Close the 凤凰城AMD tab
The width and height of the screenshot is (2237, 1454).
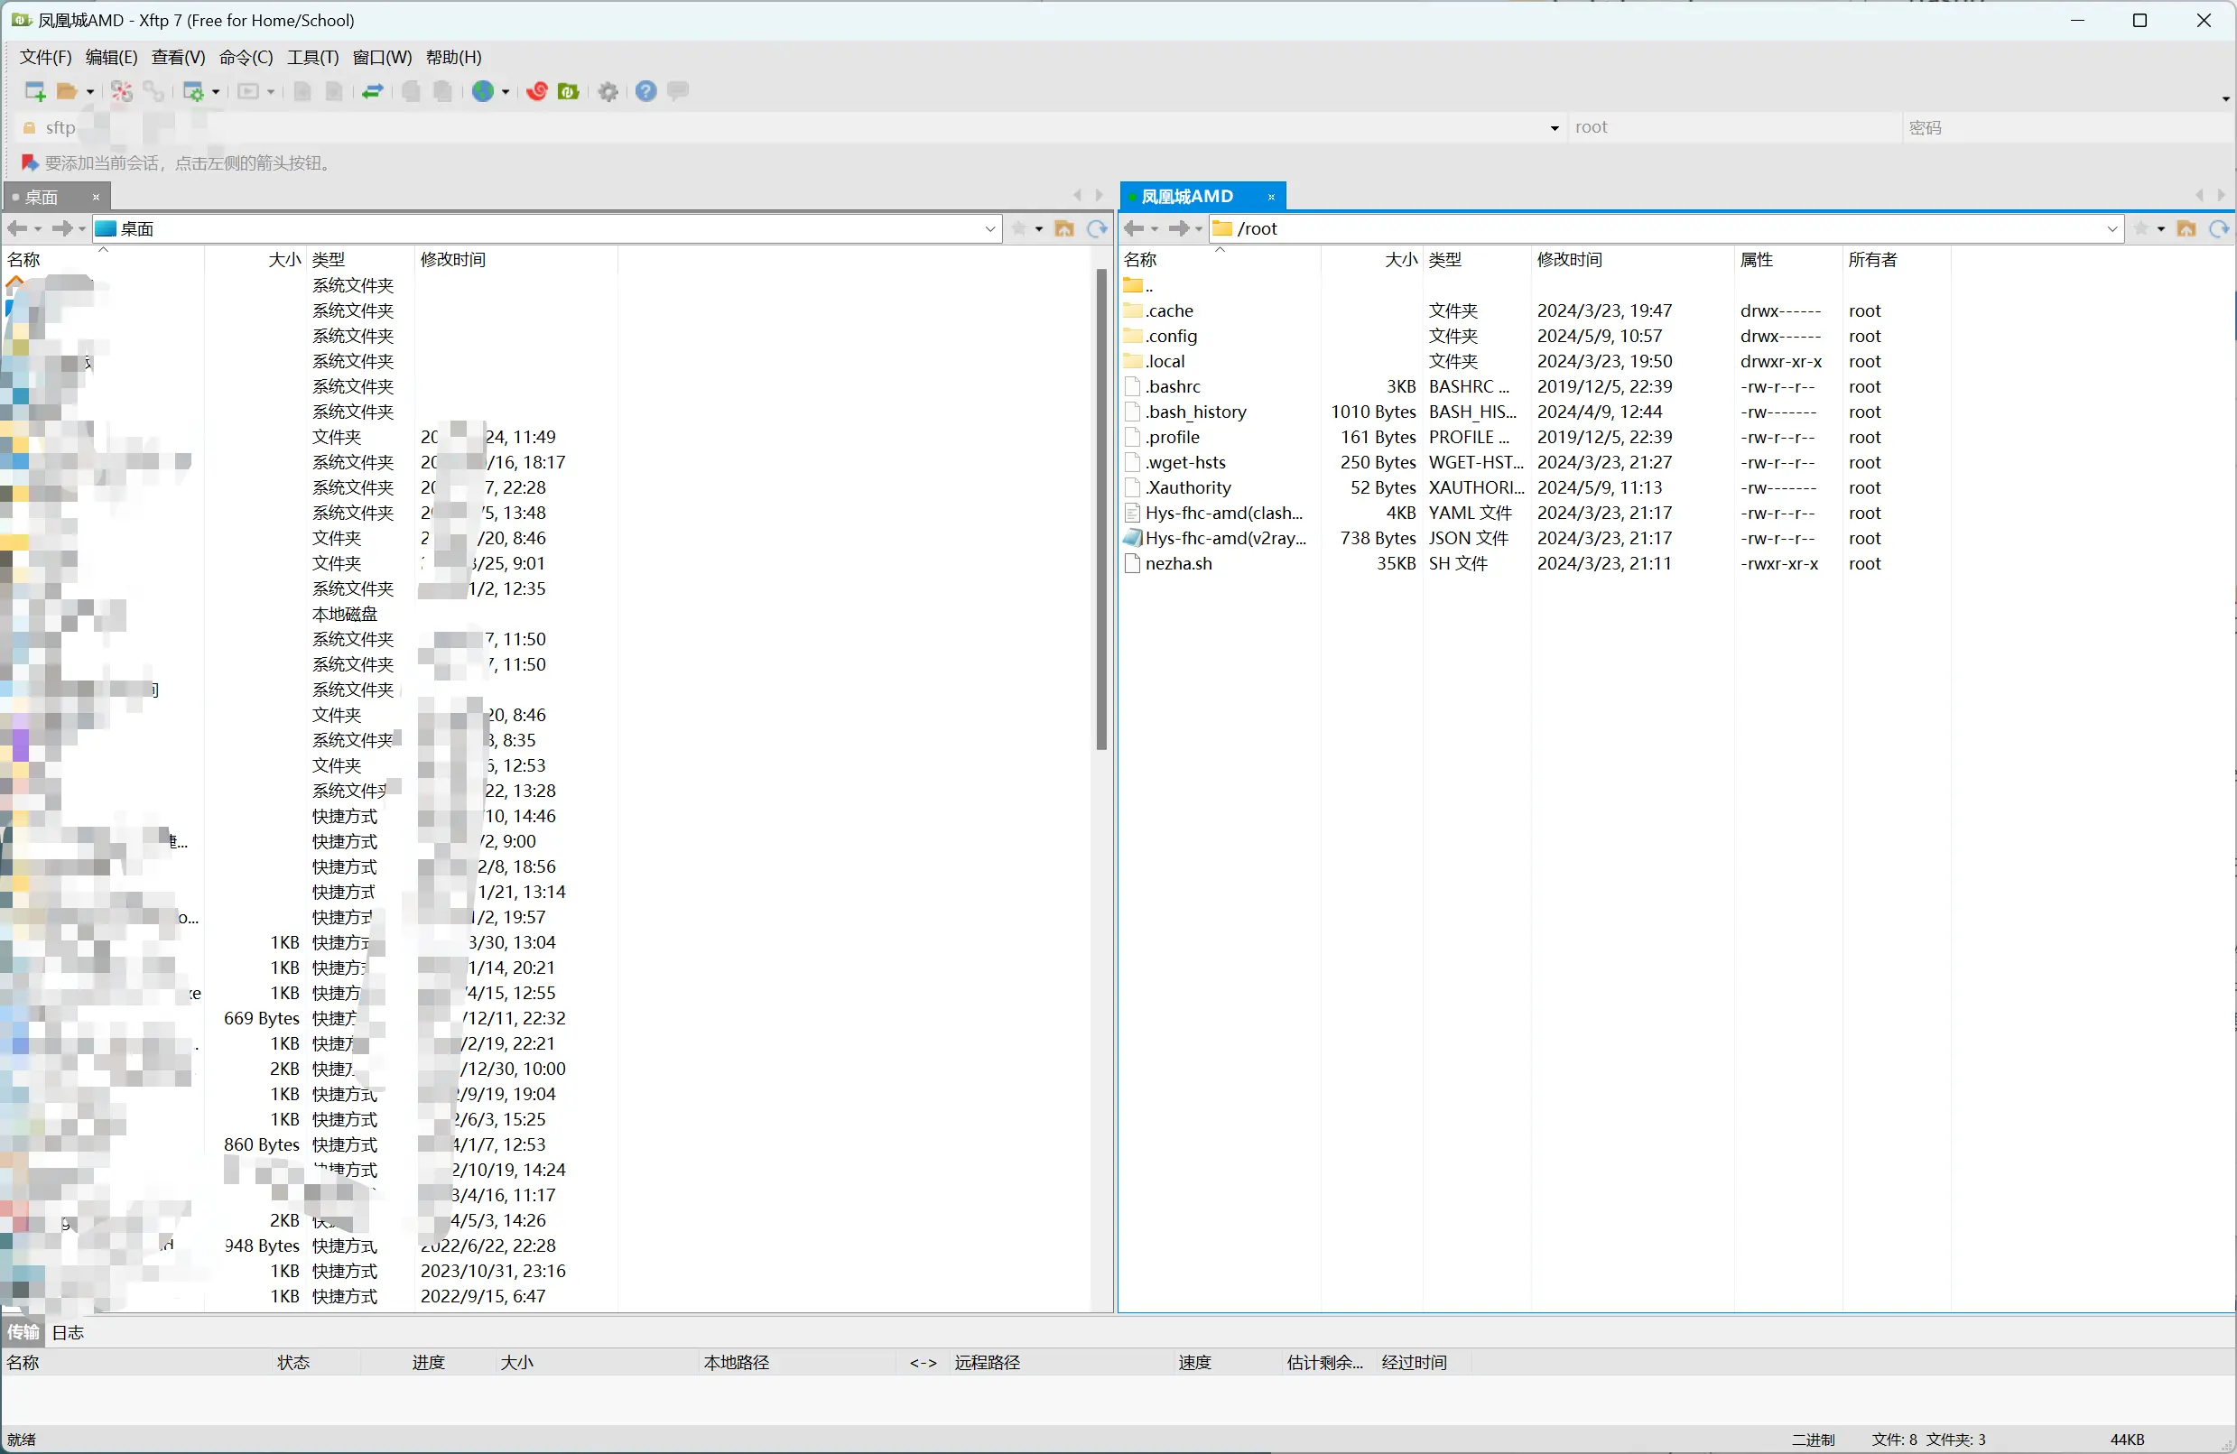pyautogui.click(x=1271, y=198)
